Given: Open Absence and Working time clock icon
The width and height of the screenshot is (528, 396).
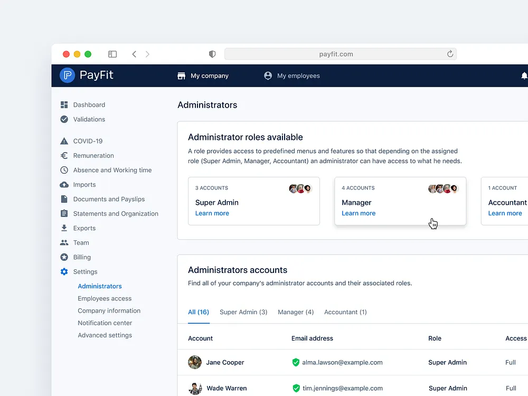Looking at the screenshot, I should click(63, 170).
